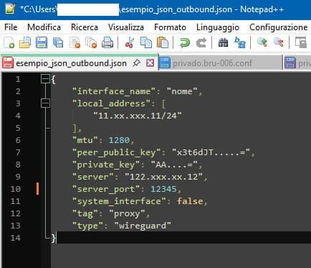Click the "x3t6dJT.....=" value

[211, 152]
